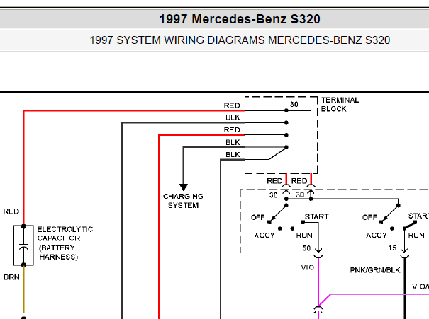Click terminal number '15' on ignition switch
This screenshot has height=319, width=429.
point(392,248)
